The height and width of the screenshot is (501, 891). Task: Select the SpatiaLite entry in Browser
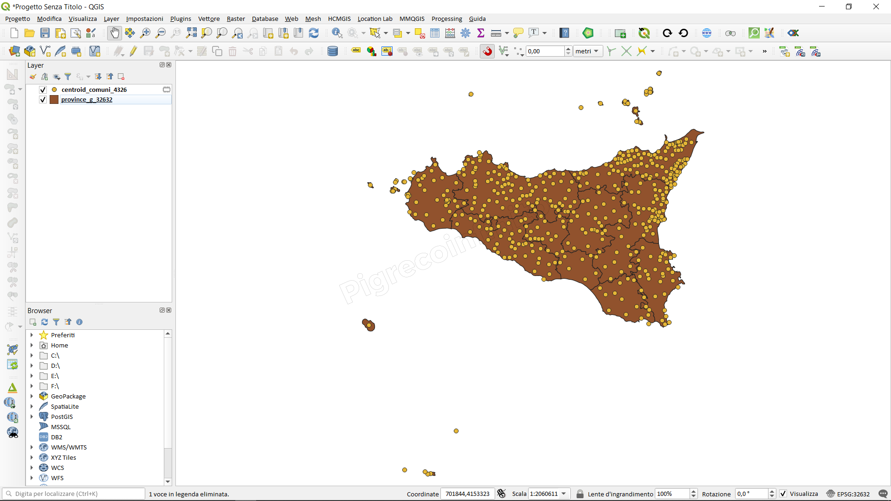click(65, 406)
